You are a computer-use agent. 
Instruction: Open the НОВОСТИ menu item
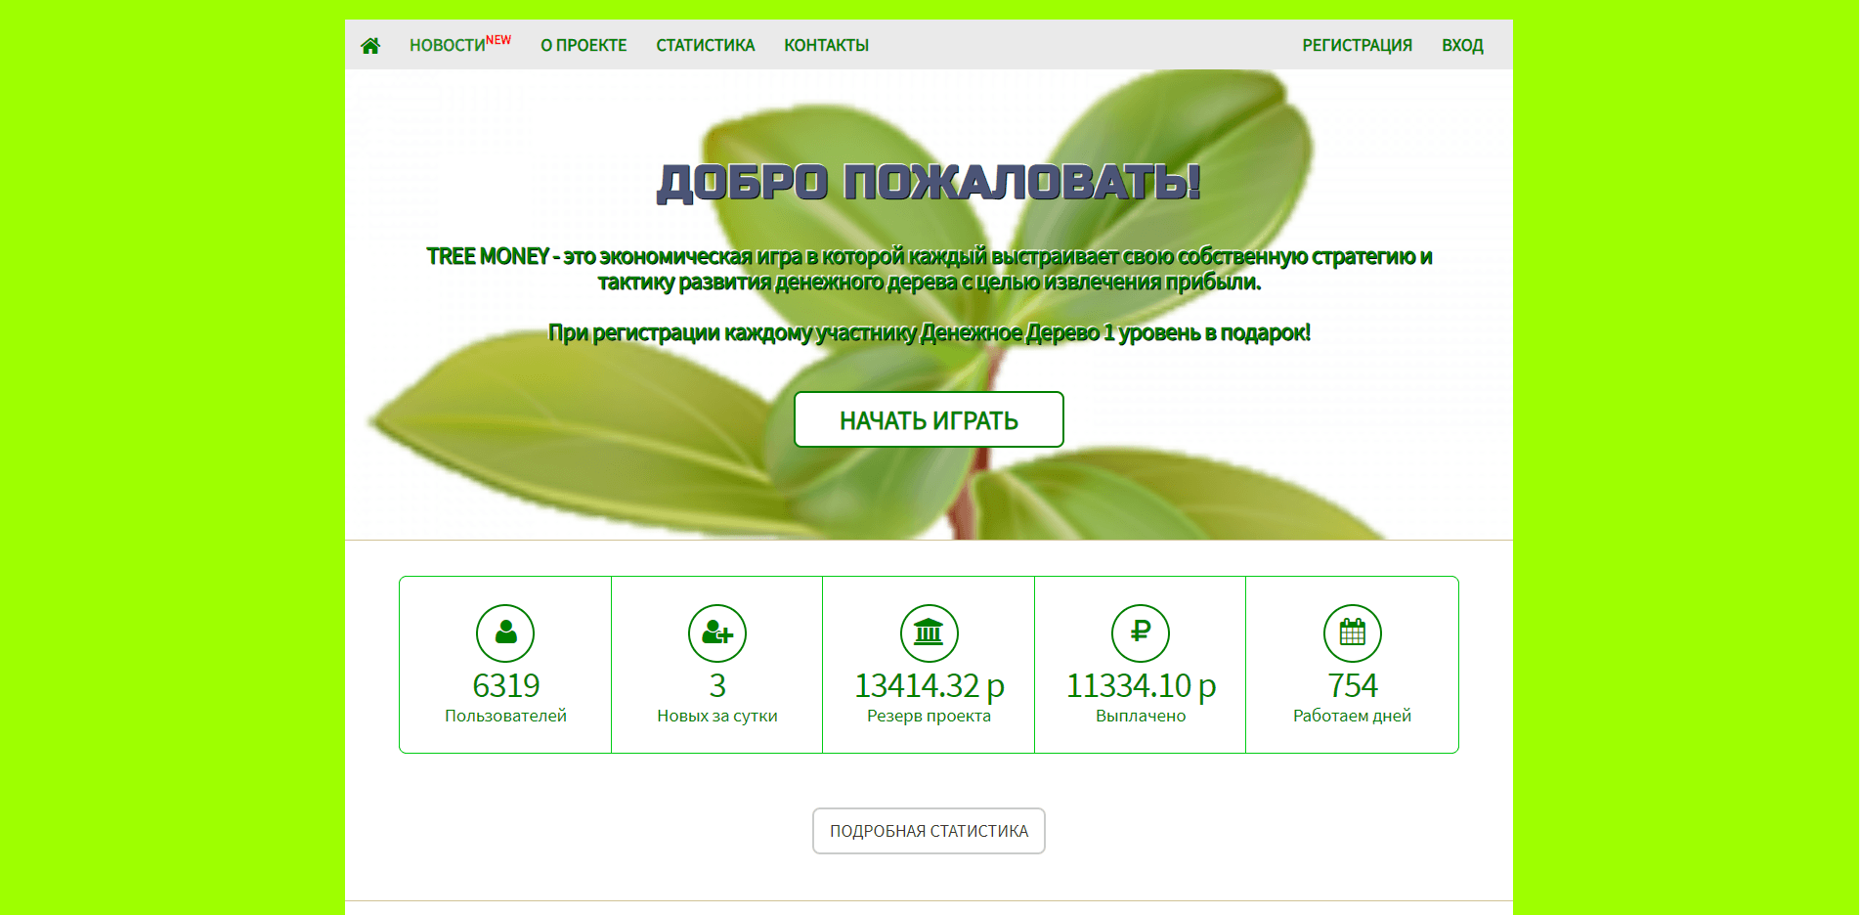click(x=448, y=46)
